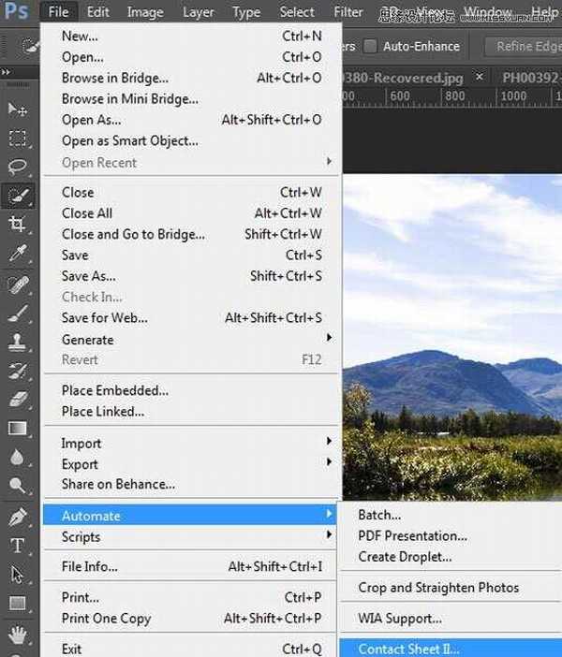562x657 pixels.
Task: Close the 380-Recovered.jpg document tab
Action: [x=481, y=76]
